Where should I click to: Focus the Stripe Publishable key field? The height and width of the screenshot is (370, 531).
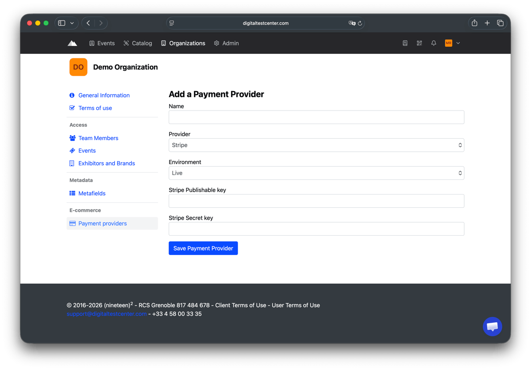[x=316, y=201]
